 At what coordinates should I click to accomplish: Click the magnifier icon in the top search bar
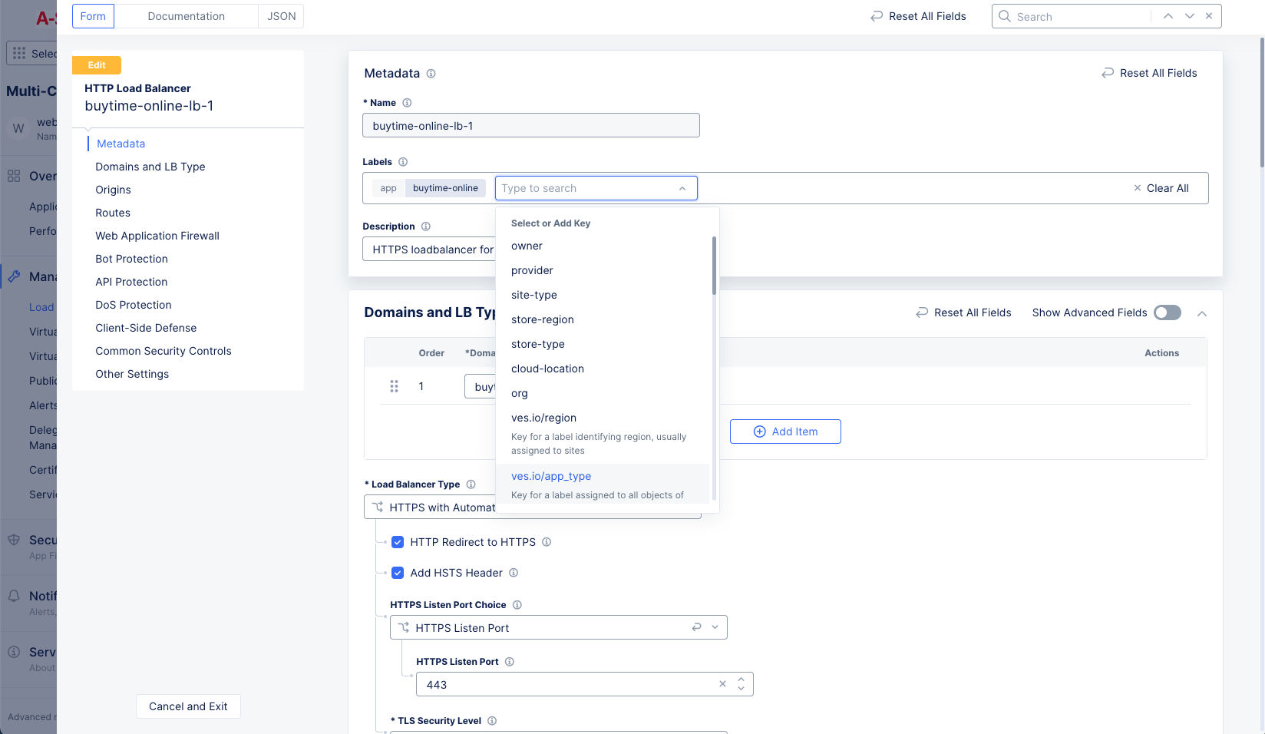1005,16
